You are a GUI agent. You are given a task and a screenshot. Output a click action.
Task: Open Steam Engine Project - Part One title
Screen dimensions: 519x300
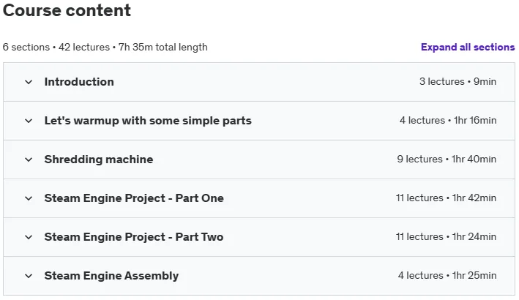[134, 198]
